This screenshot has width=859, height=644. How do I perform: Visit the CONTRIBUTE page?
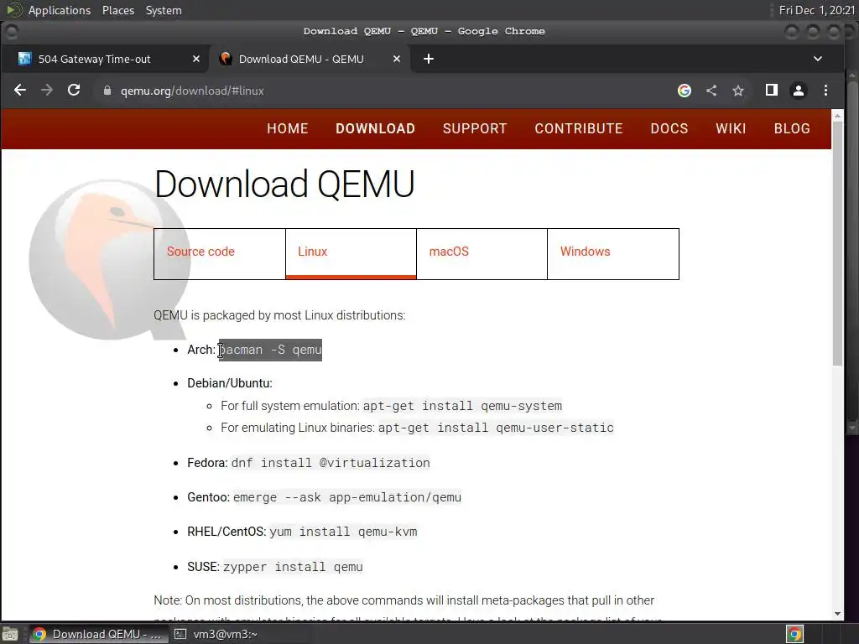pyautogui.click(x=579, y=128)
